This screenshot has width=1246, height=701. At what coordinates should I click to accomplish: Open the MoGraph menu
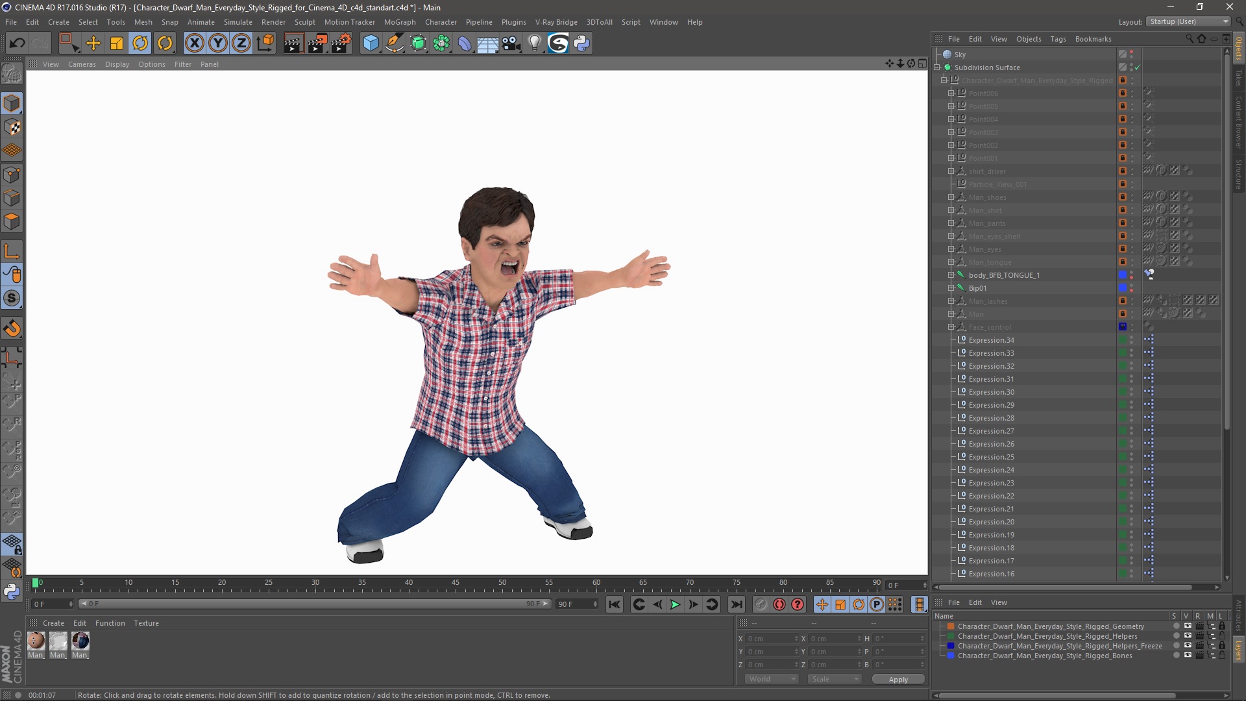tap(400, 22)
